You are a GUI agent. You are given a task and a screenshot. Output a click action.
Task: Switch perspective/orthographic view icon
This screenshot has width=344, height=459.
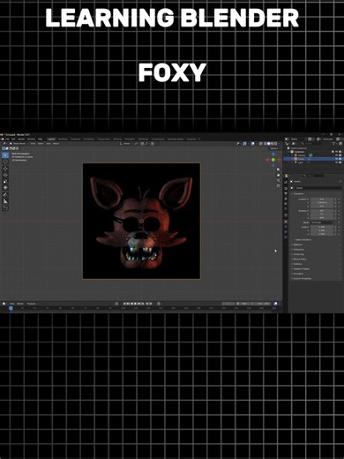(x=278, y=186)
